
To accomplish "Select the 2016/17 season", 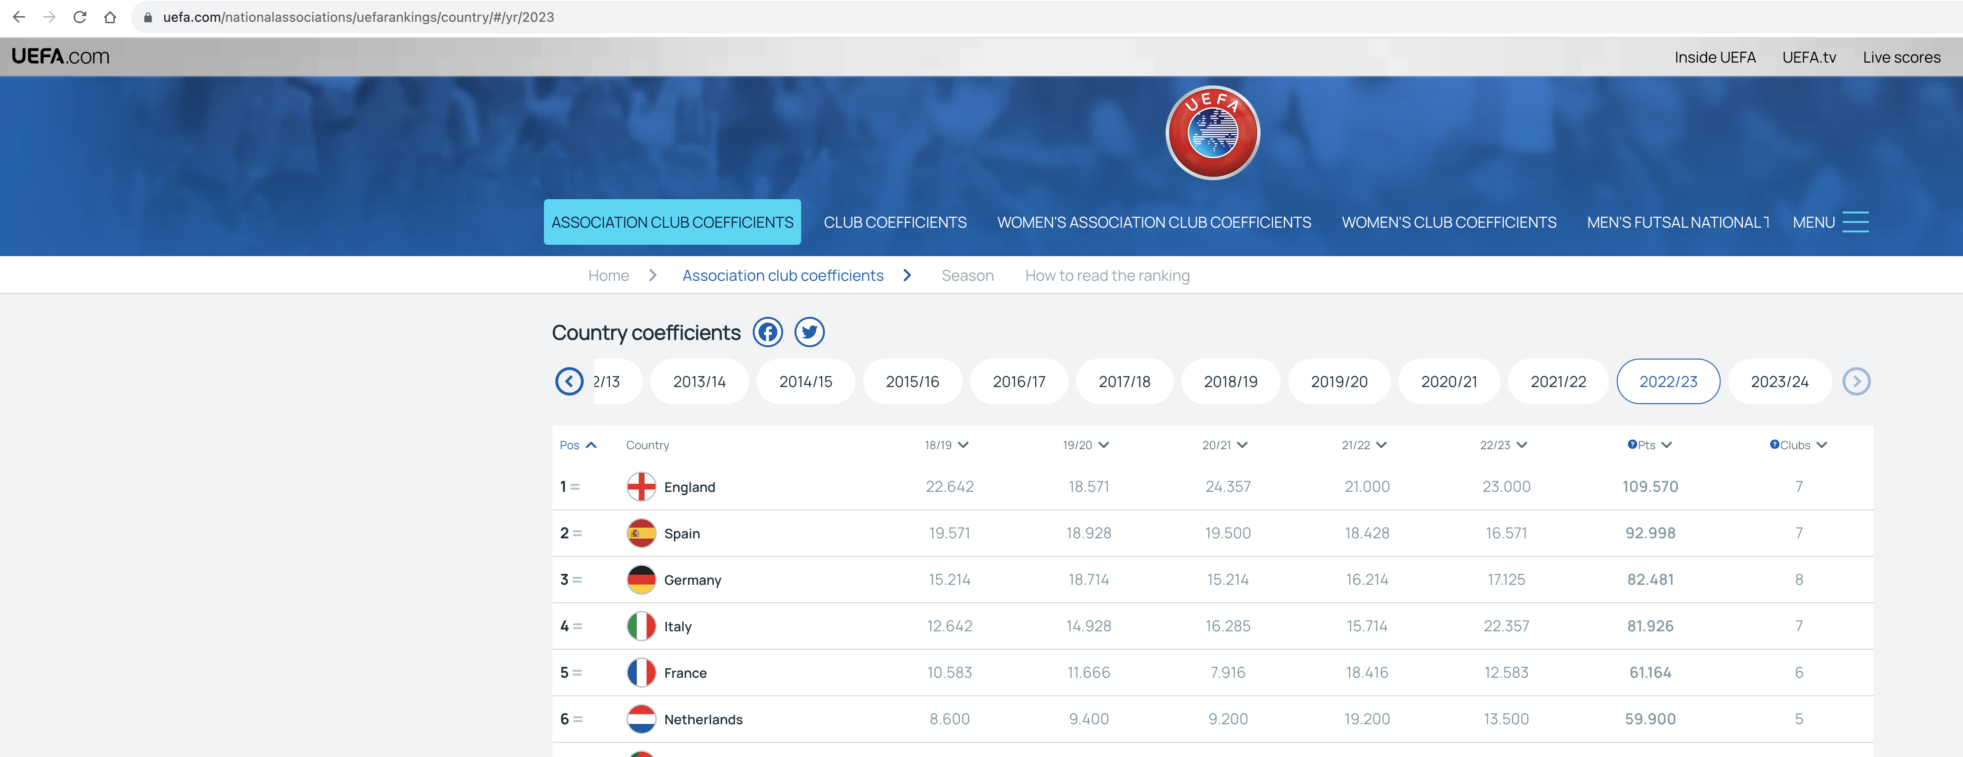I will coord(1019,381).
